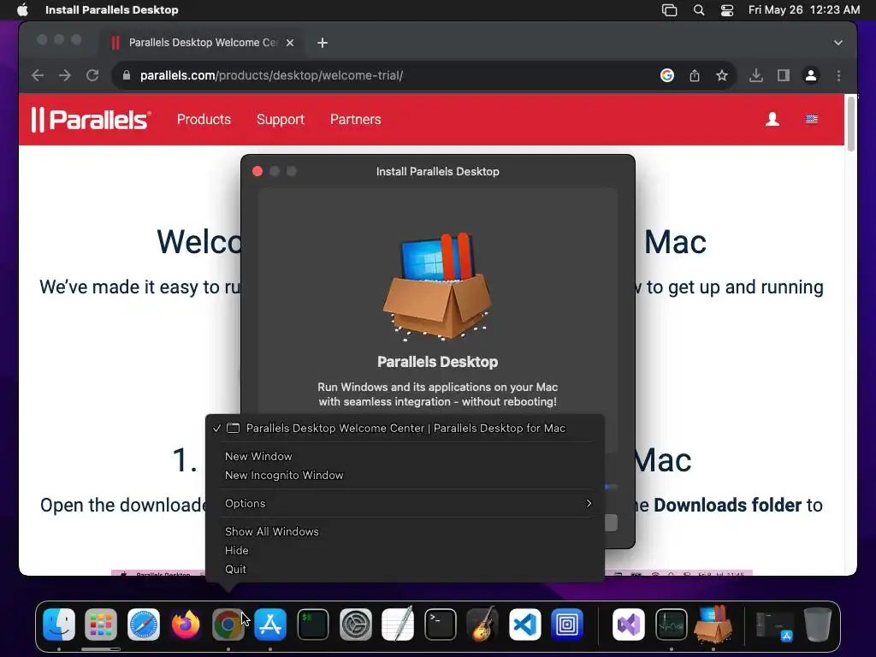The height and width of the screenshot is (657, 876).
Task: Expand the Options submenu
Action: pyautogui.click(x=405, y=503)
